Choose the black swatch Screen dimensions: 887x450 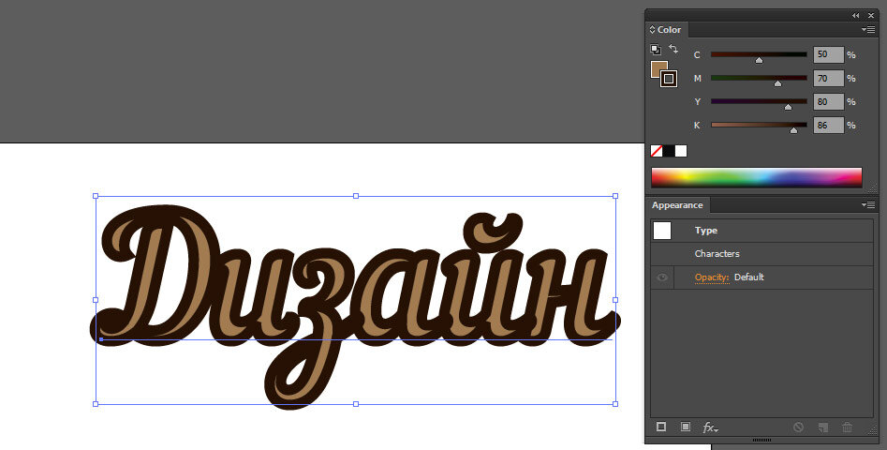coord(669,151)
